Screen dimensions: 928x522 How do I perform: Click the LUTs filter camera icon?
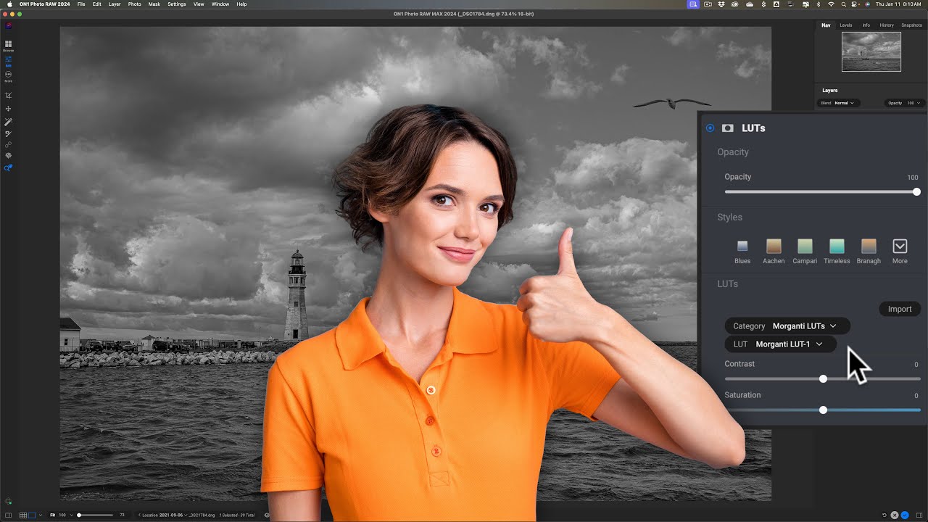coord(727,128)
